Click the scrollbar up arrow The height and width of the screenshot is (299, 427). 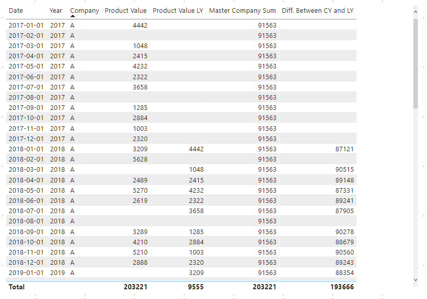pos(415,12)
